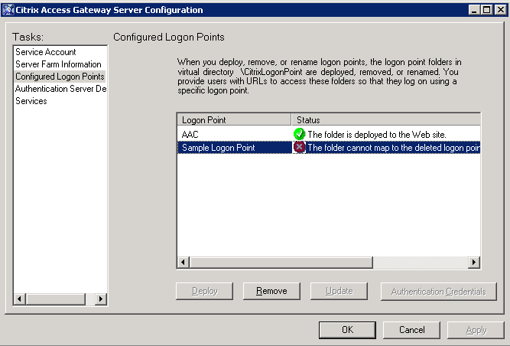
Task: Confirm with the OK button
Action: (347, 330)
